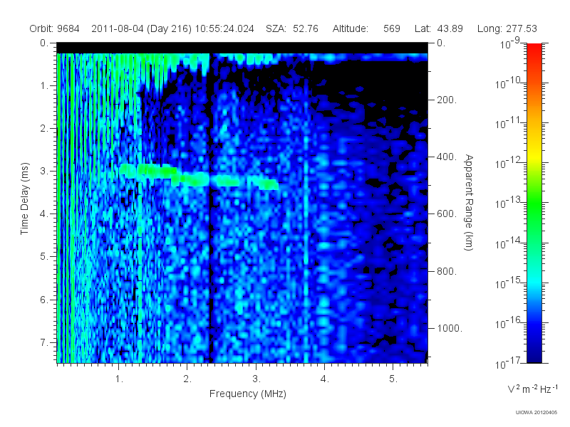Click the Orbit: 9684 header text
The height and width of the screenshot is (427, 570).
coord(55,28)
